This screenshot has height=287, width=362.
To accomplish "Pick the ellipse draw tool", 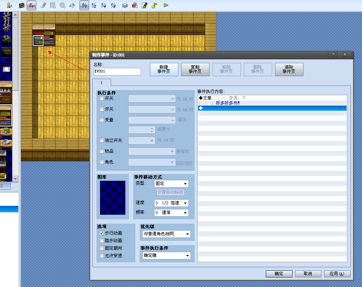I will (63, 5).
